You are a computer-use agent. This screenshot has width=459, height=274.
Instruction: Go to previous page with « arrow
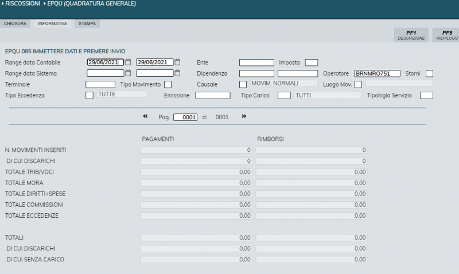pyautogui.click(x=145, y=116)
